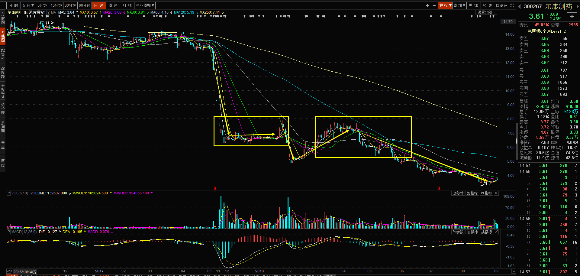Select the 60分钟 period tab

point(85,5)
